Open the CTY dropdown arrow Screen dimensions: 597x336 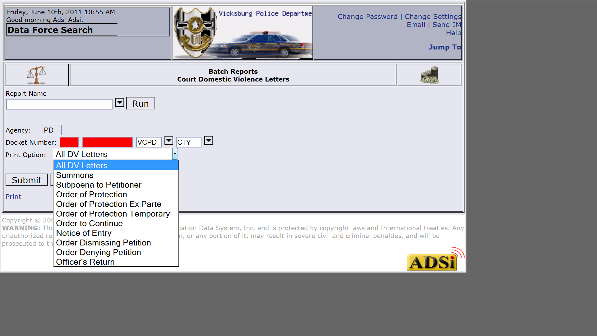click(x=209, y=141)
